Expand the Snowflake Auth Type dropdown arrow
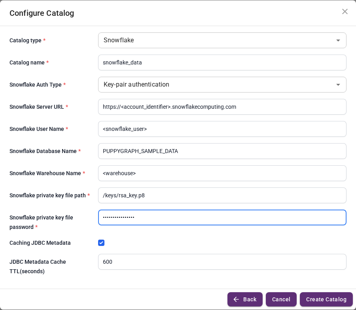 point(338,85)
